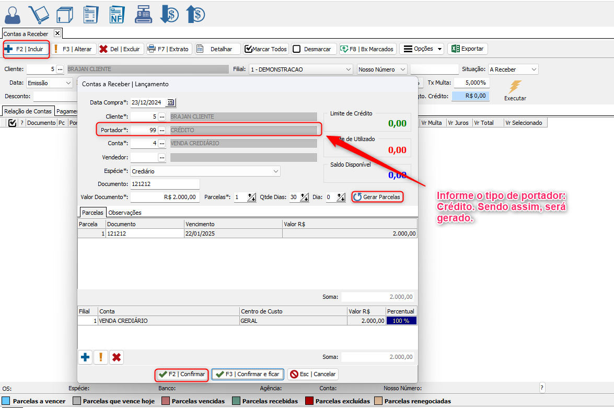This screenshot has width=614, height=408.
Task: Expand the Espécie Crediário dropdown
Action: coord(275,171)
